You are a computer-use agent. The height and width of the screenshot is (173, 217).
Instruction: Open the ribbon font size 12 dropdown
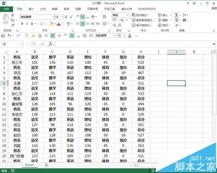(62, 17)
